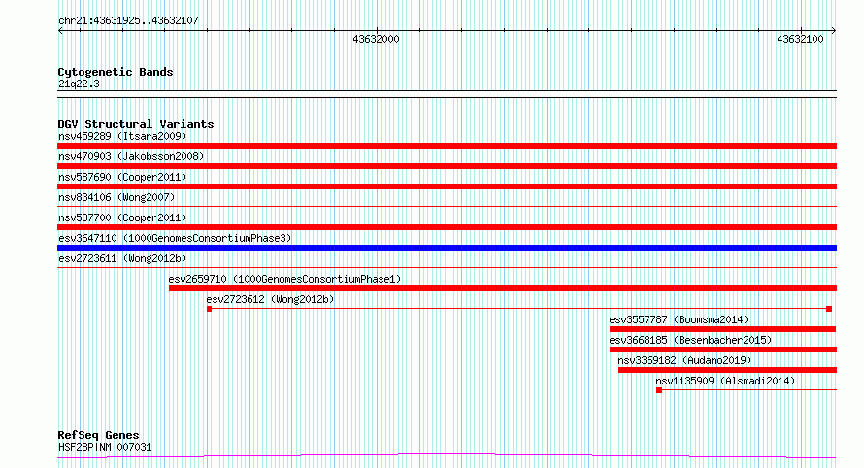Click the esv3647110 (1000GenomesConsortiumPhase3) label
This screenshot has width=864, height=468.
(175, 238)
